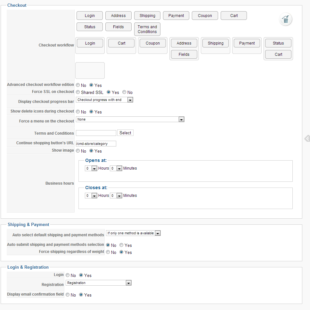Disable Show delete icons during checkout

pos(78,112)
